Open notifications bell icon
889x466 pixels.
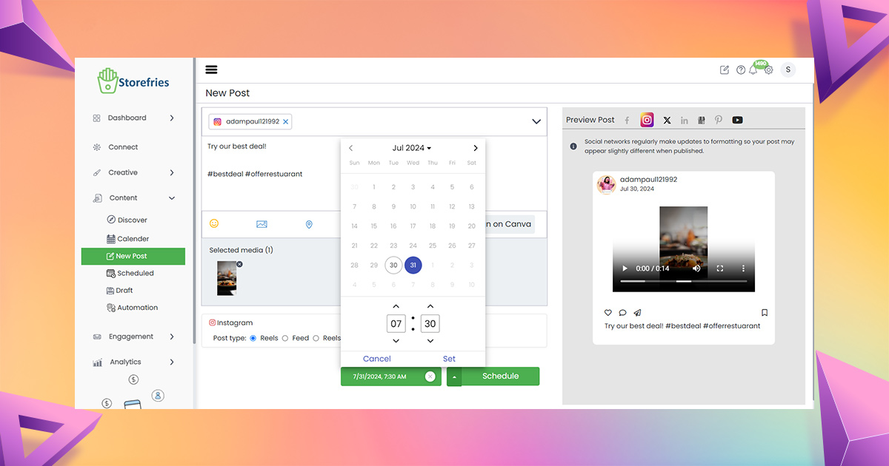point(753,70)
